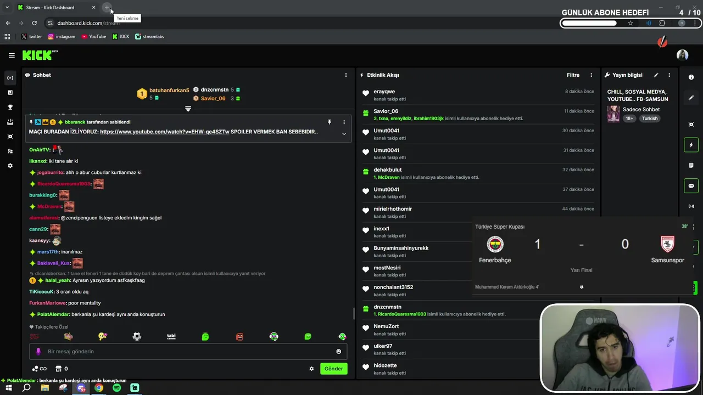Reload the page

pyautogui.click(x=34, y=23)
